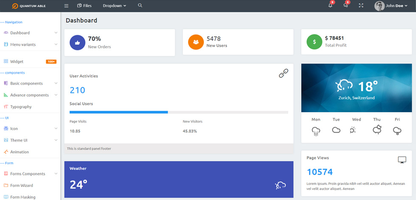This screenshot has width=416, height=200.
Task: Click Friday's snow cloud icon
Action: 397,131
